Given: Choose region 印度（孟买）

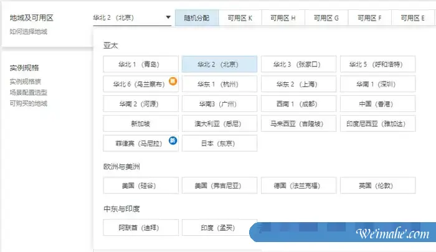Looking at the screenshot, I should (x=219, y=228).
